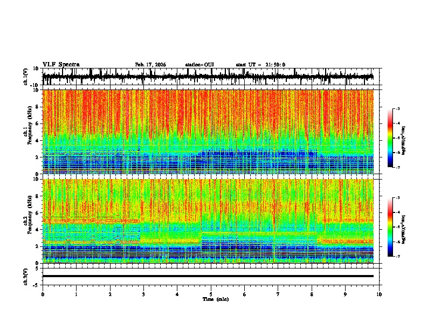
Task: Click the "-3" tick on ch.1 colorbar
Action: coord(397,108)
